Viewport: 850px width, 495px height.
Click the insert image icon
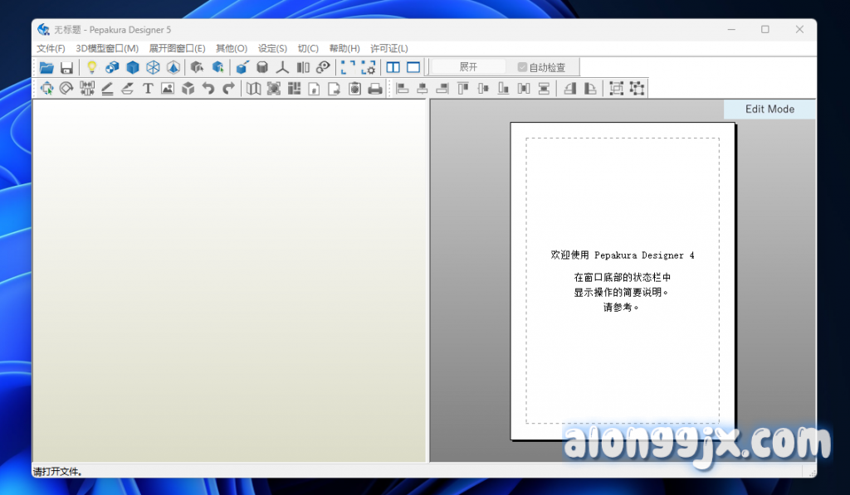pyautogui.click(x=168, y=89)
